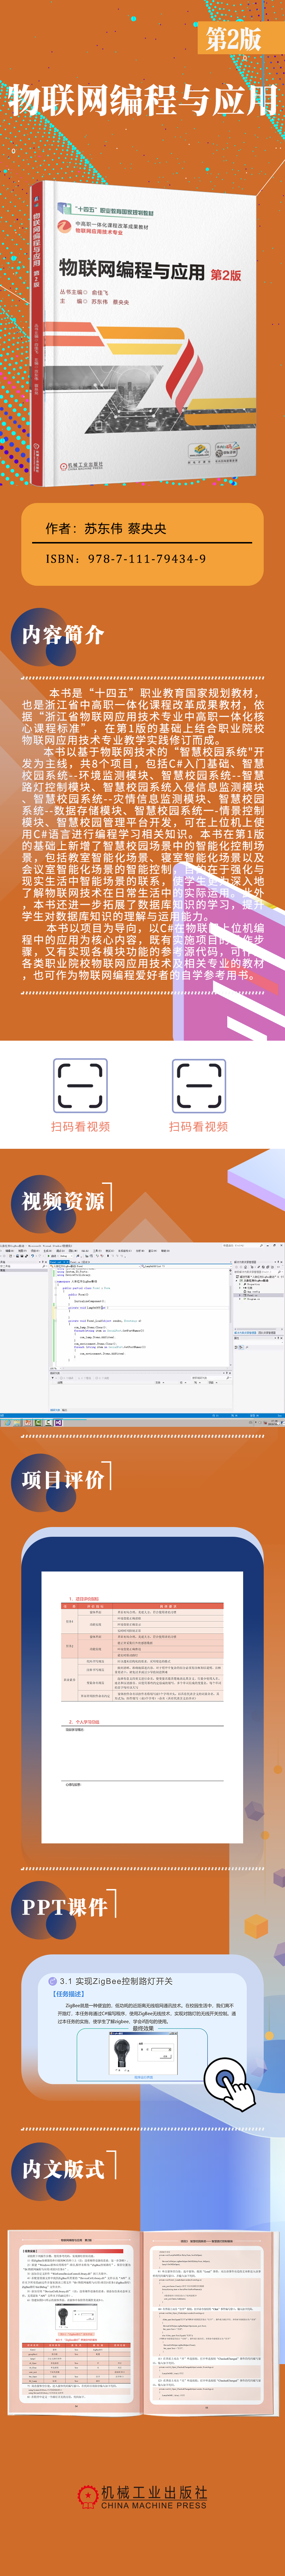This screenshot has width=285, height=2576.
Task: Click the large 物联网编程与应用 banner title
Action: click(142, 100)
